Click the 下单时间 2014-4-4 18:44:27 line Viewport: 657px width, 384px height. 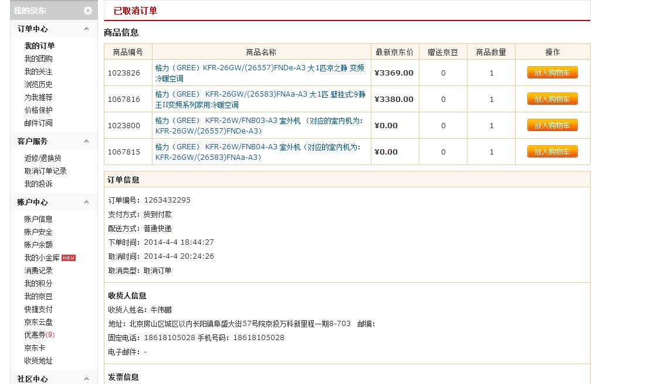pyautogui.click(x=161, y=242)
